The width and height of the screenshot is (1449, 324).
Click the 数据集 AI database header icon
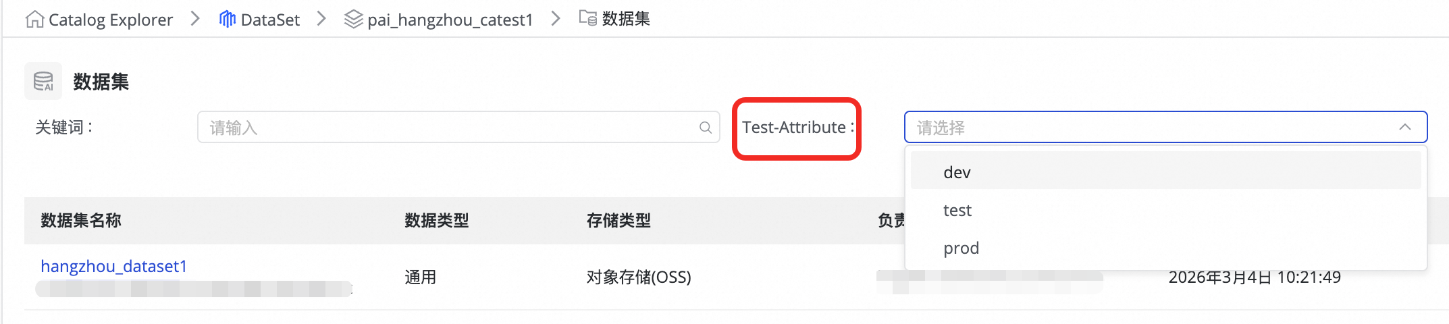click(43, 82)
